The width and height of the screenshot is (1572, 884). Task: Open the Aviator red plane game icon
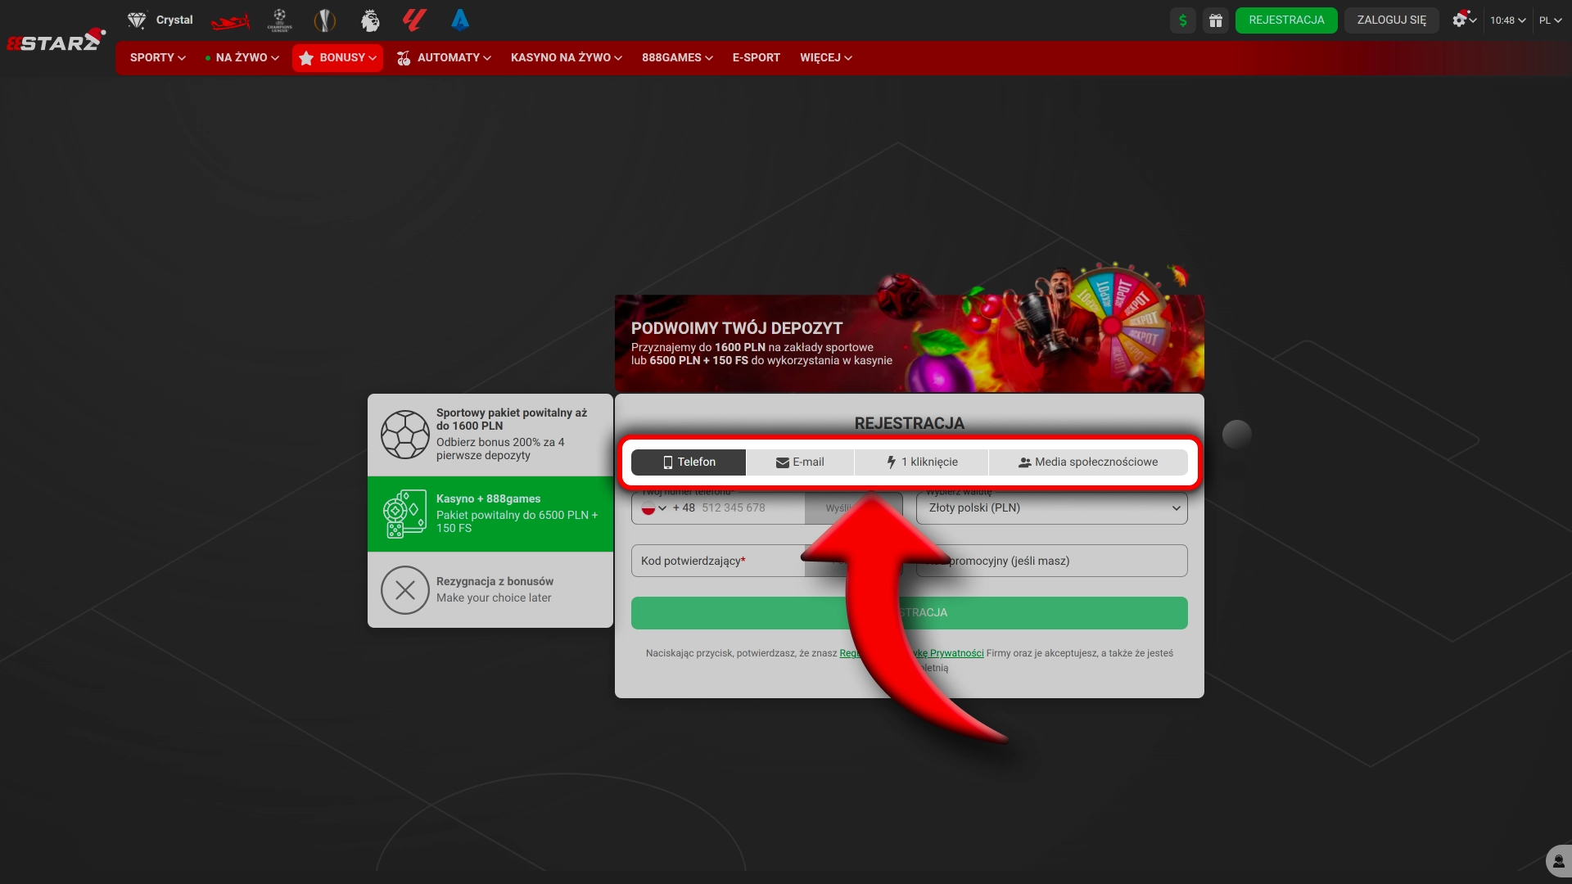click(230, 20)
